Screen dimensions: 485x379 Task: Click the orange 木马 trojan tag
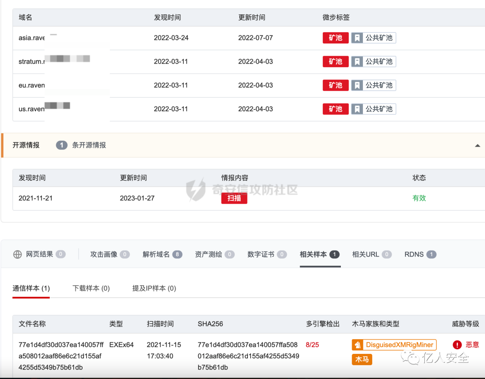pyautogui.click(x=362, y=359)
